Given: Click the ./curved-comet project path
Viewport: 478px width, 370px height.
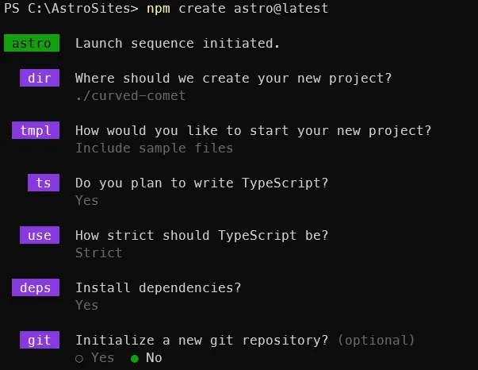Looking at the screenshot, I should pyautogui.click(x=131, y=96).
